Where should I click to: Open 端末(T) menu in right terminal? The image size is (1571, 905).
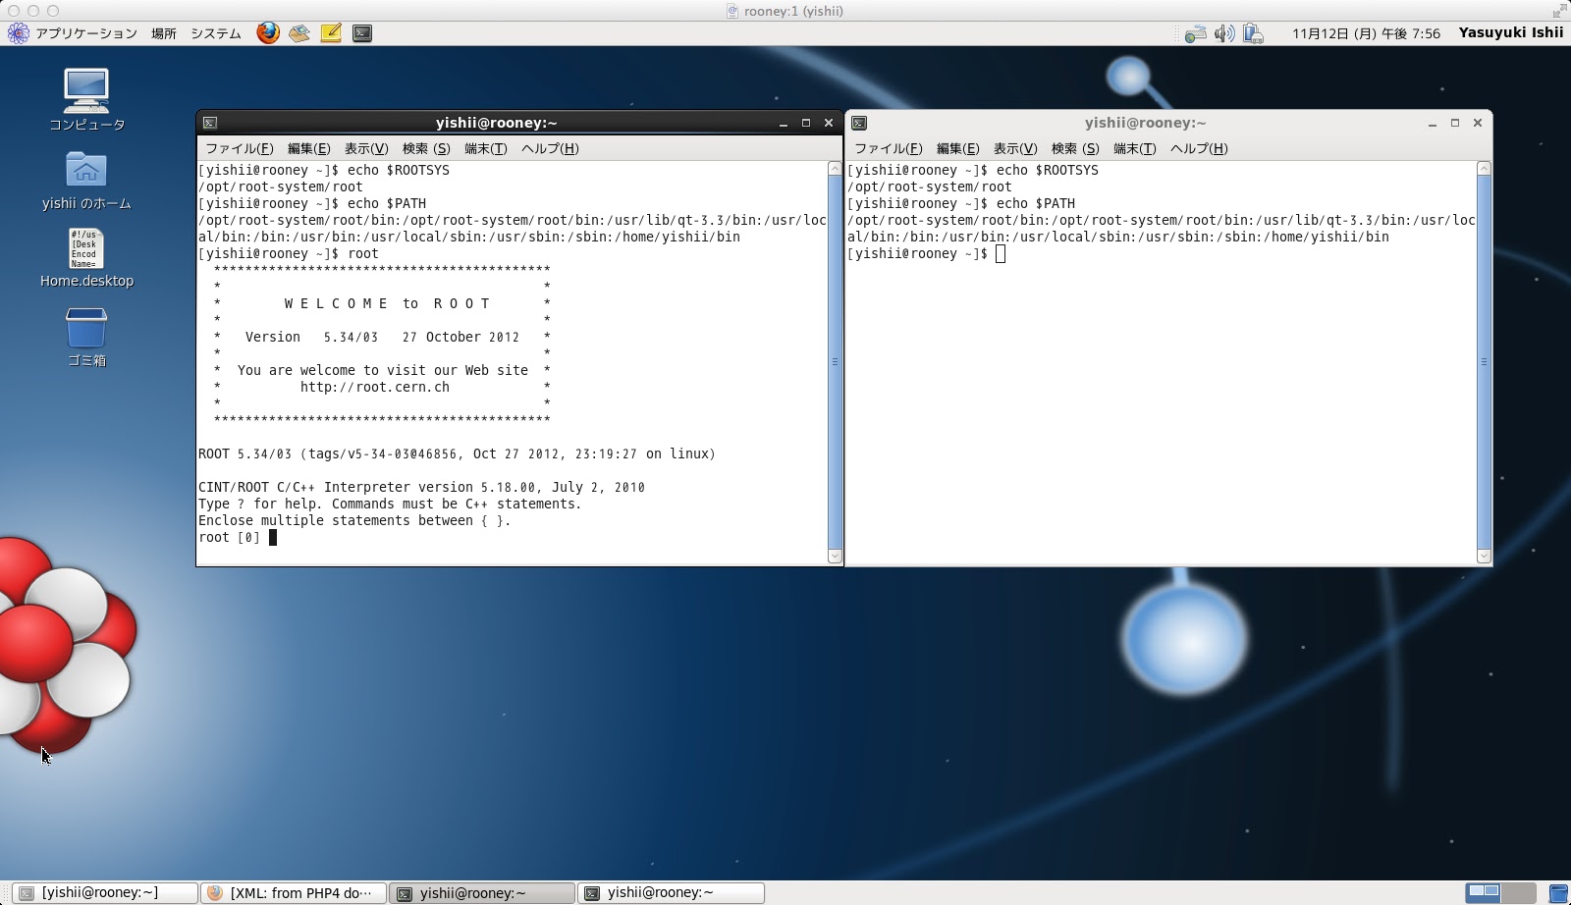click(1134, 148)
